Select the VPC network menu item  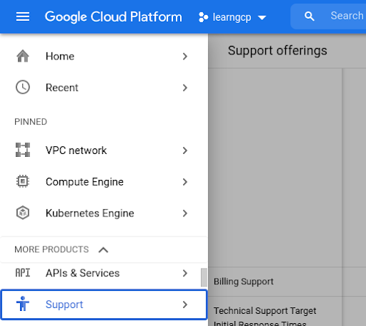click(x=104, y=150)
